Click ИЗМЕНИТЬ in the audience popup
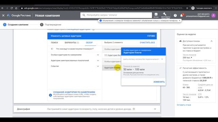The height and width of the screenshot is (122, 218). tap(159, 82)
